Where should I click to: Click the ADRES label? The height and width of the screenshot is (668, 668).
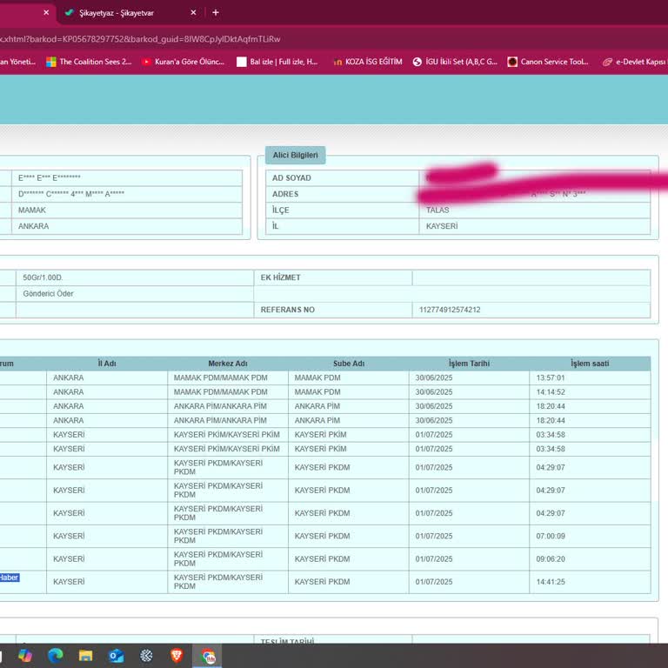pos(285,194)
